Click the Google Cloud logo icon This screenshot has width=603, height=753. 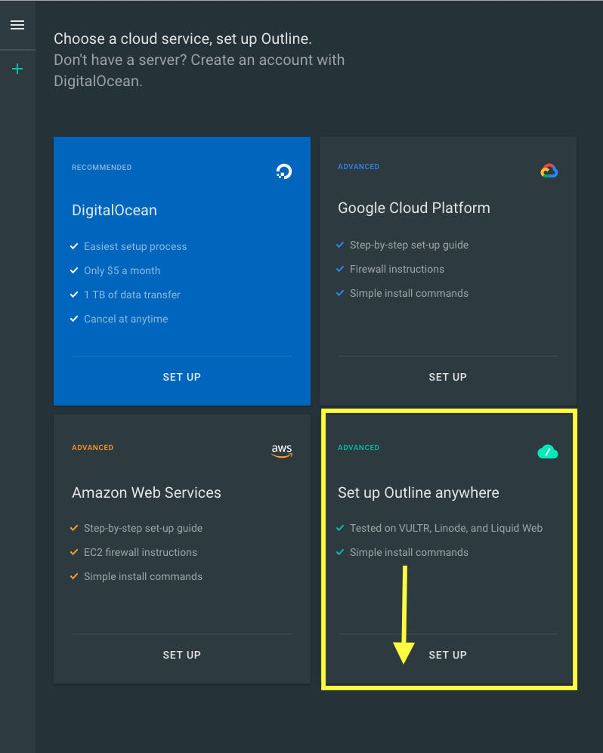549,171
